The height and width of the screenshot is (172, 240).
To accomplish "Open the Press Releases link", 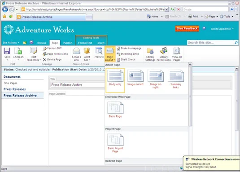I will (14, 89).
